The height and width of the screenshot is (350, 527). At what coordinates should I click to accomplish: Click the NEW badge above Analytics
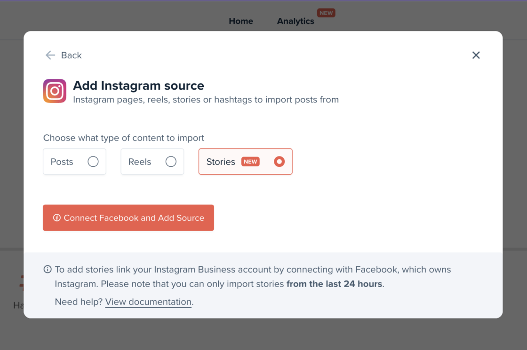pos(326,13)
